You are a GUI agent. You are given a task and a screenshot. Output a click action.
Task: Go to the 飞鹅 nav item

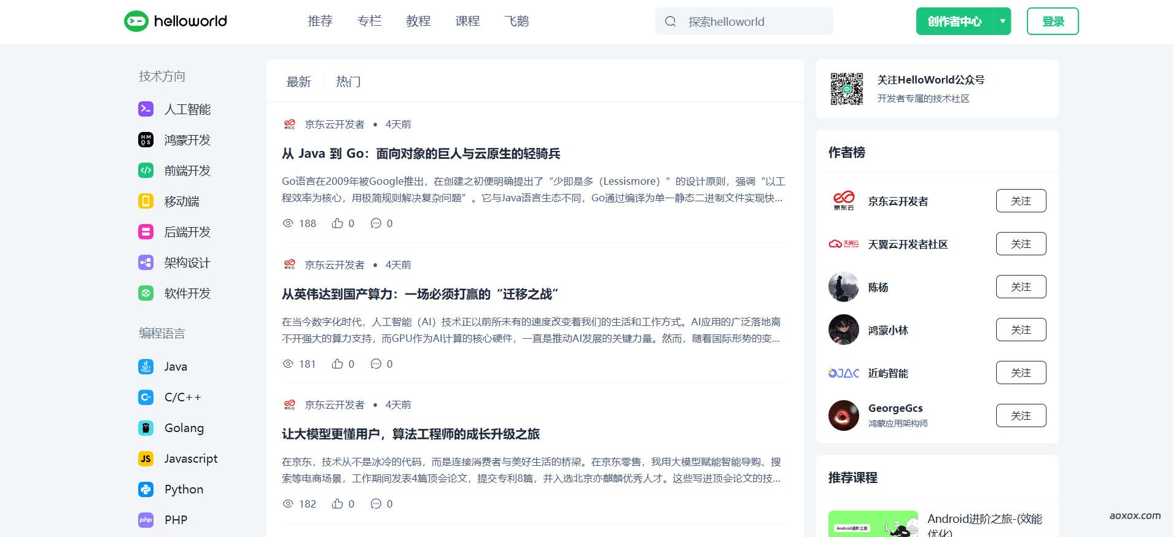click(x=516, y=21)
